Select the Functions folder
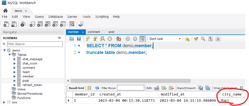Image resolution: width=249 pixels, height=106 pixels. (24, 98)
